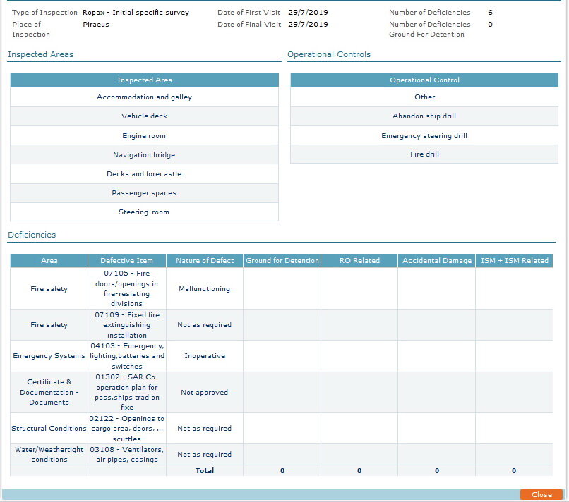Screen dimensions: 569x502
Task: Click the Not approved defect nature cell
Action: pyautogui.click(x=205, y=392)
